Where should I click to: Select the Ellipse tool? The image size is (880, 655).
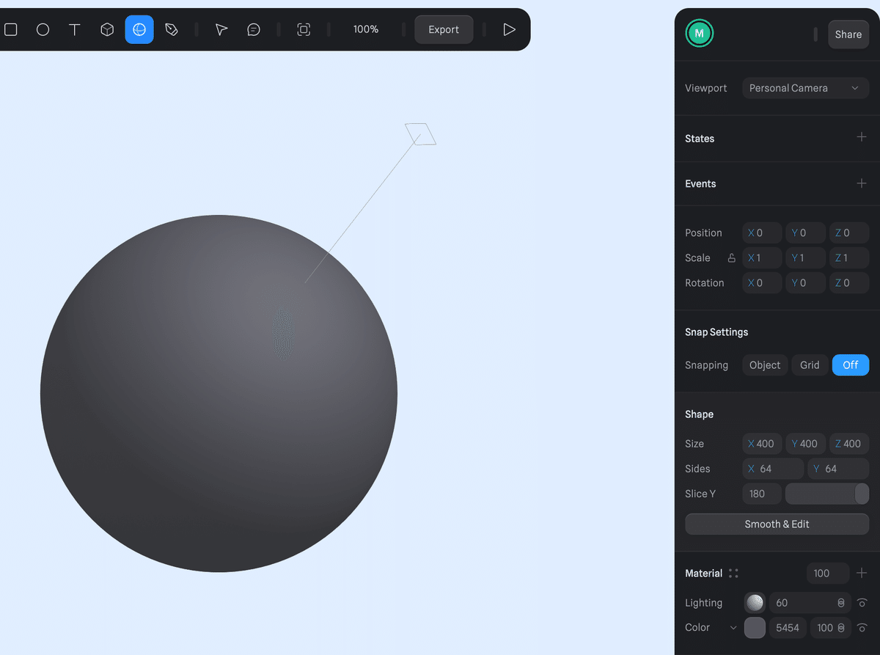click(x=43, y=29)
